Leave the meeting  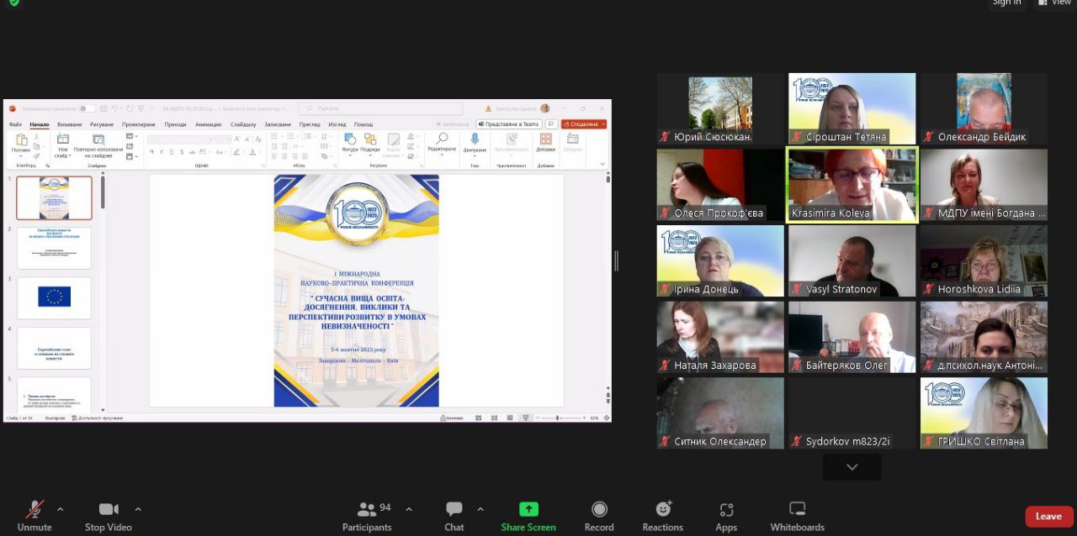click(1048, 517)
